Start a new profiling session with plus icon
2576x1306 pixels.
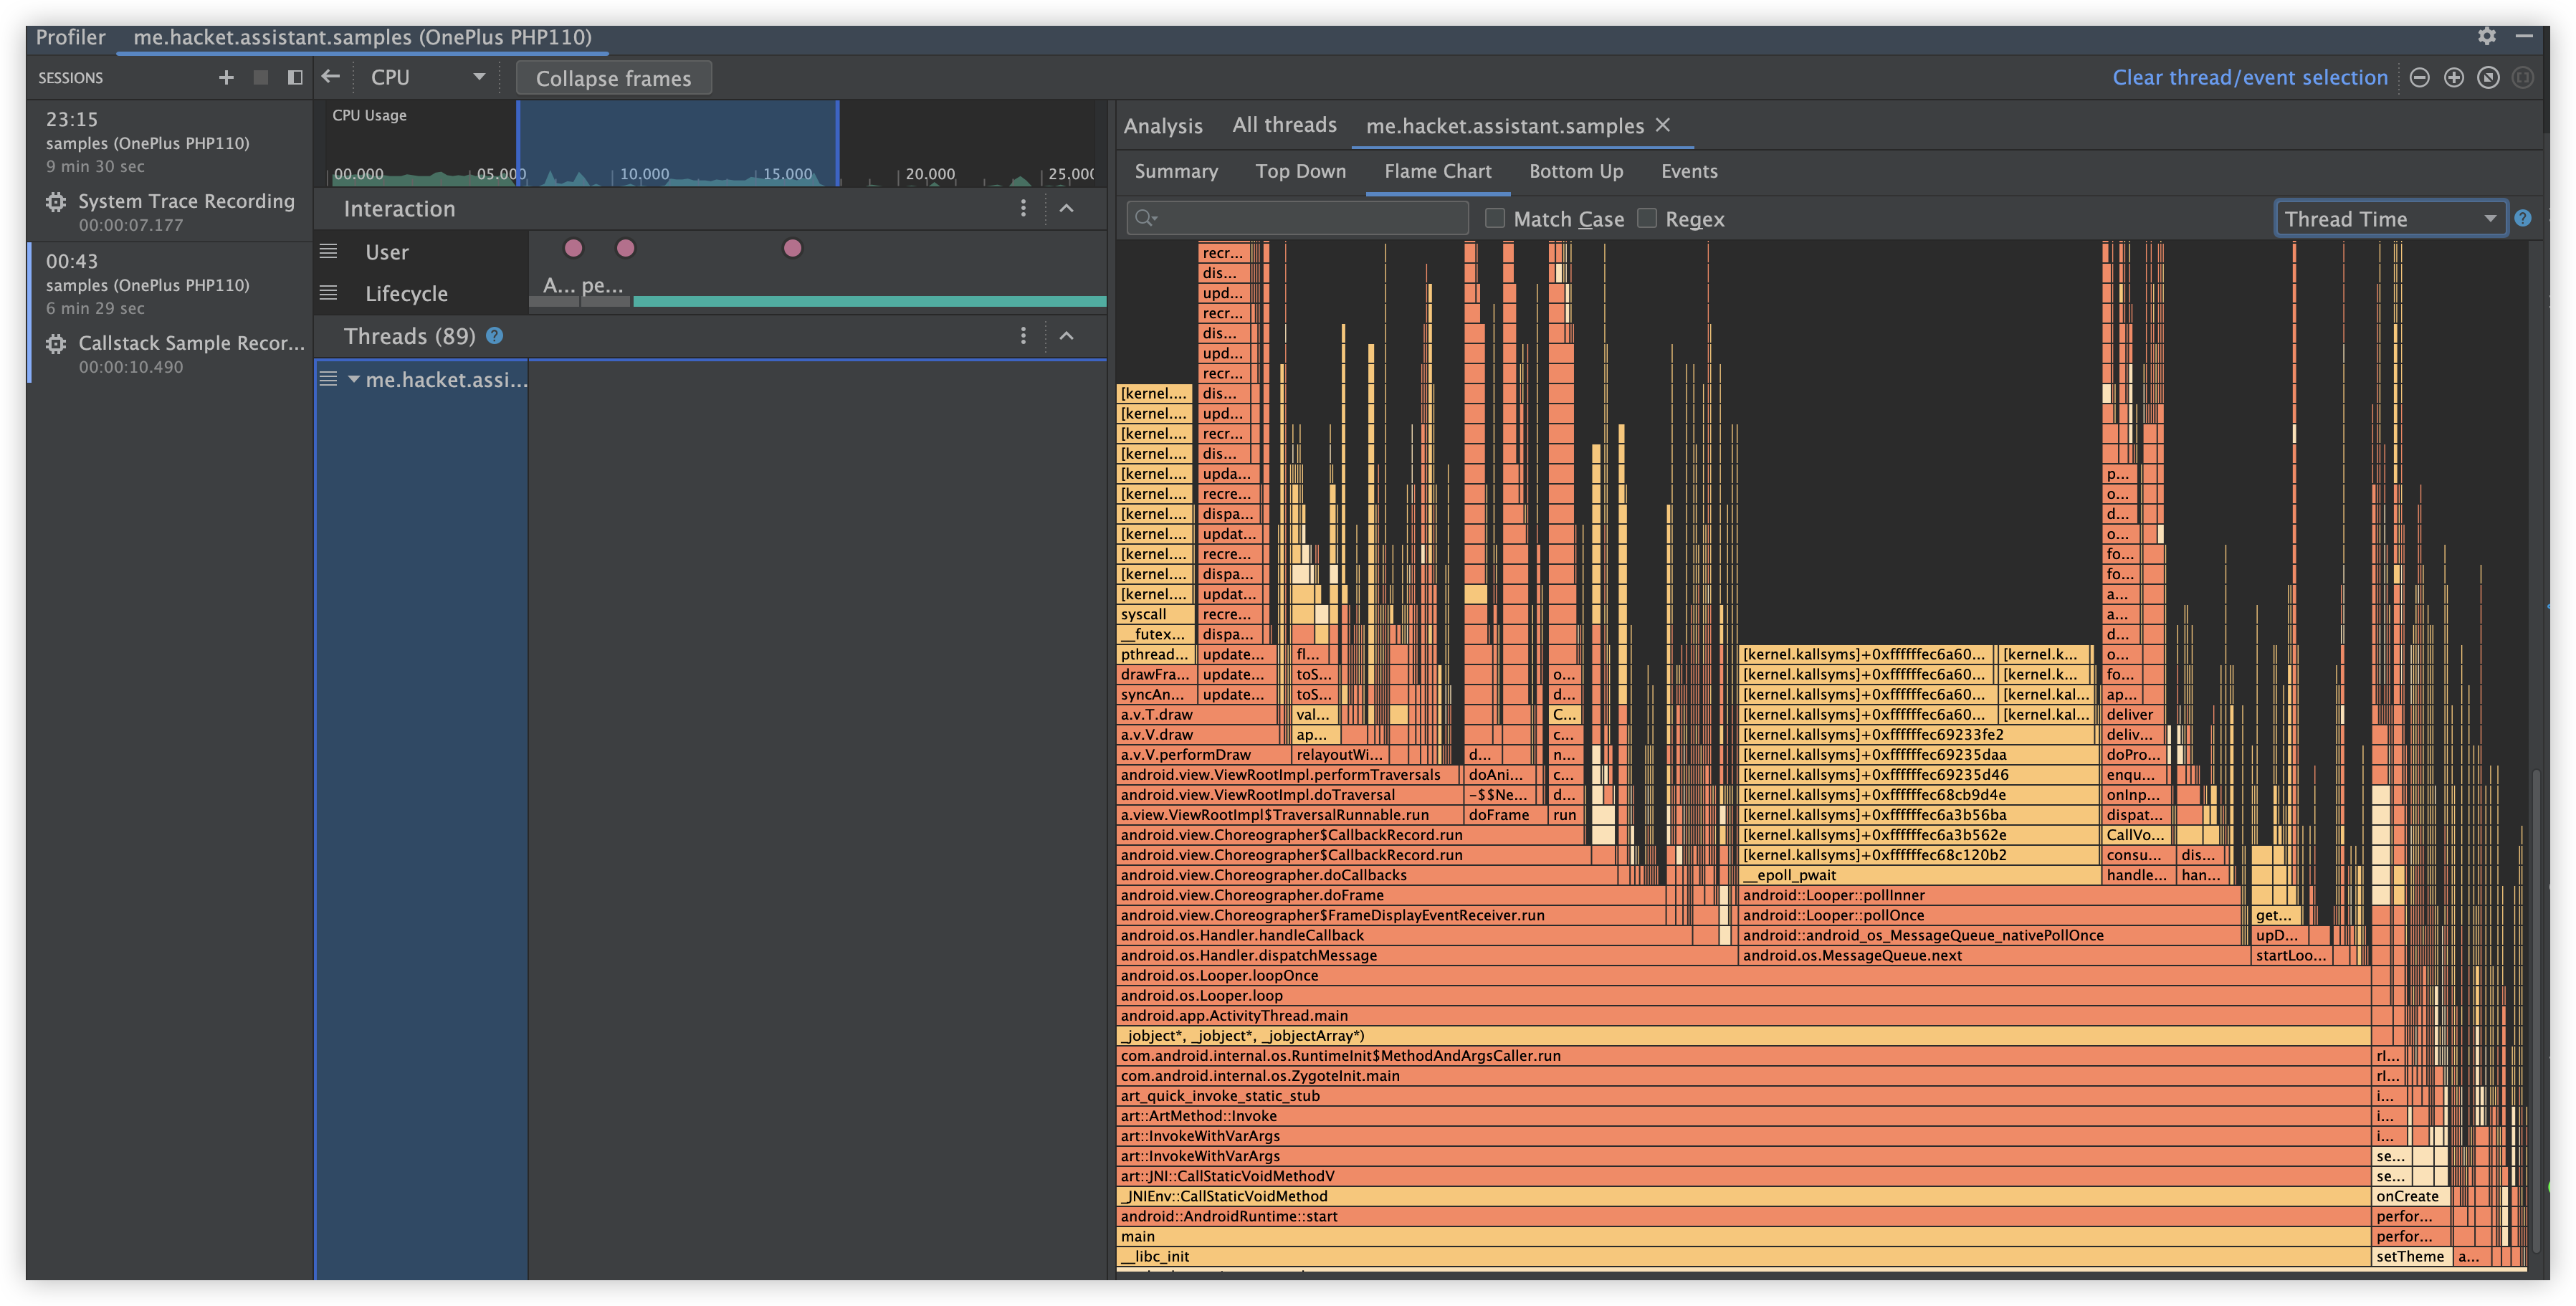pos(226,77)
